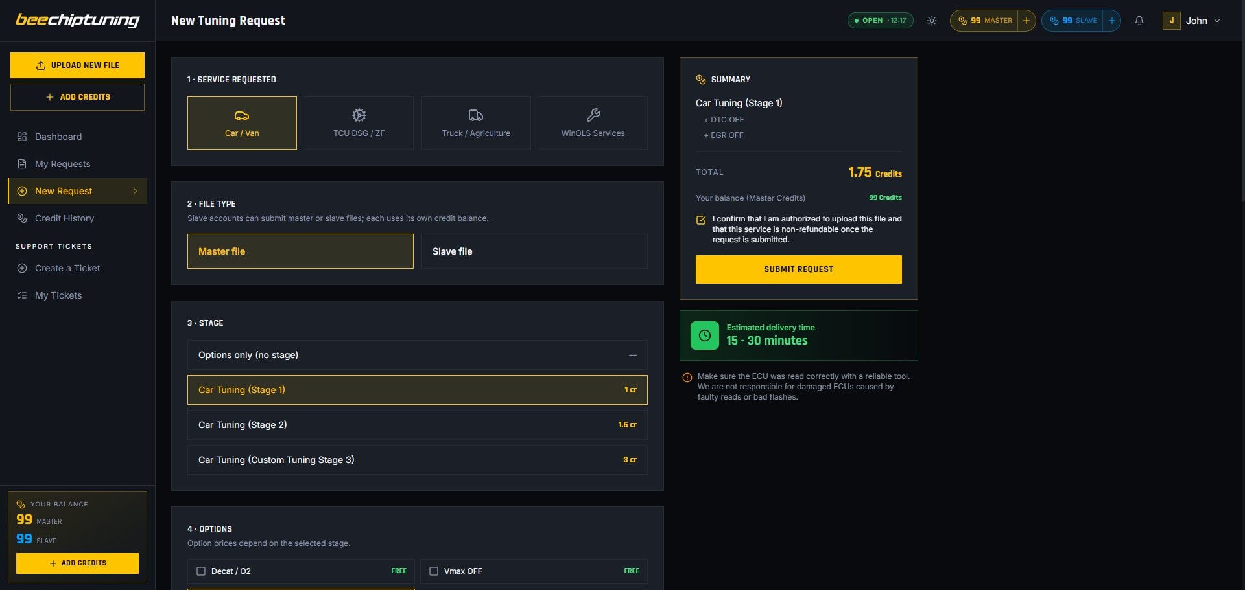Click Add Credits in balance panel
1245x590 pixels.
(x=77, y=563)
